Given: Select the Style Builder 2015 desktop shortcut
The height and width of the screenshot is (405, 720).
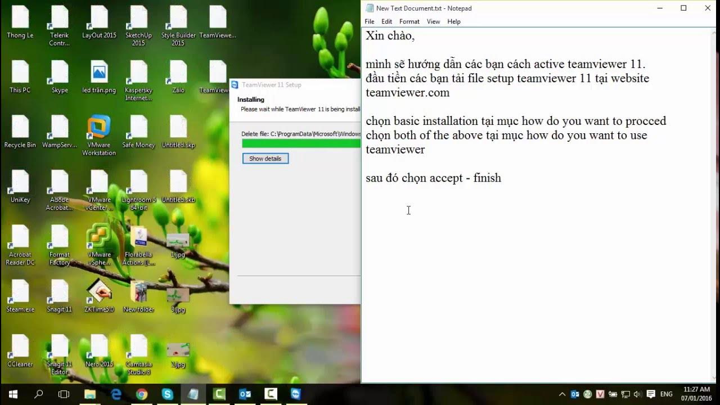Looking at the screenshot, I should (178, 26).
